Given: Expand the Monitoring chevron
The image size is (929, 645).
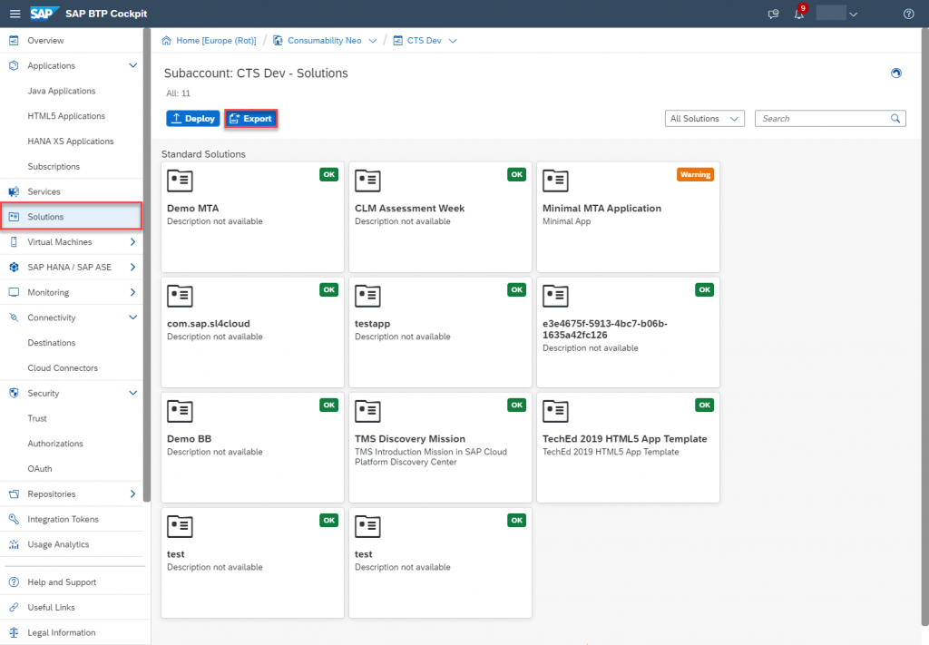Looking at the screenshot, I should click(x=132, y=293).
